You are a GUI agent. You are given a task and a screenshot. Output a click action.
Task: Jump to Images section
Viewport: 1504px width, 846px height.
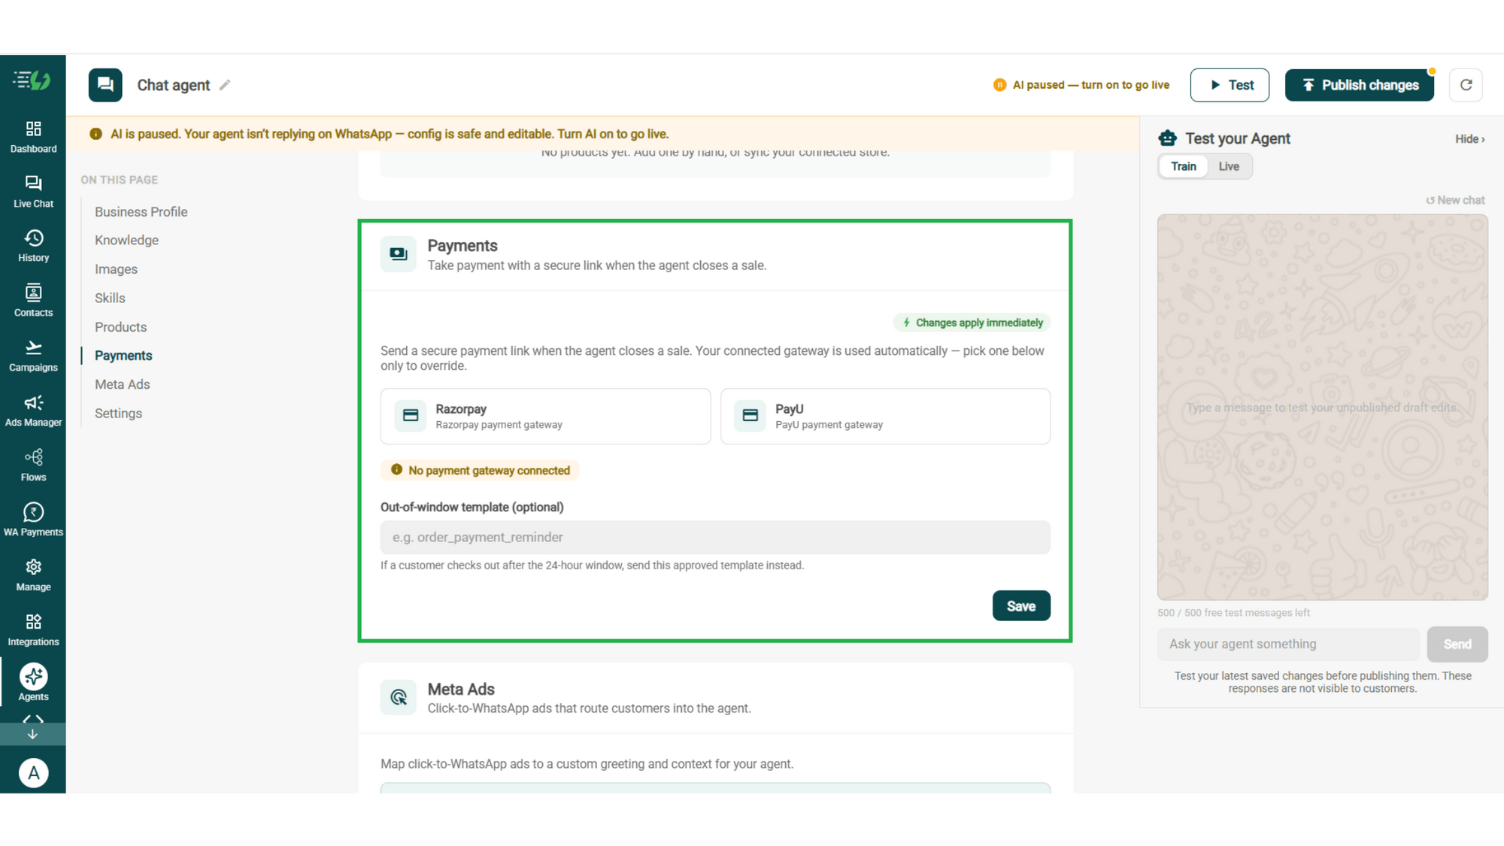116,269
